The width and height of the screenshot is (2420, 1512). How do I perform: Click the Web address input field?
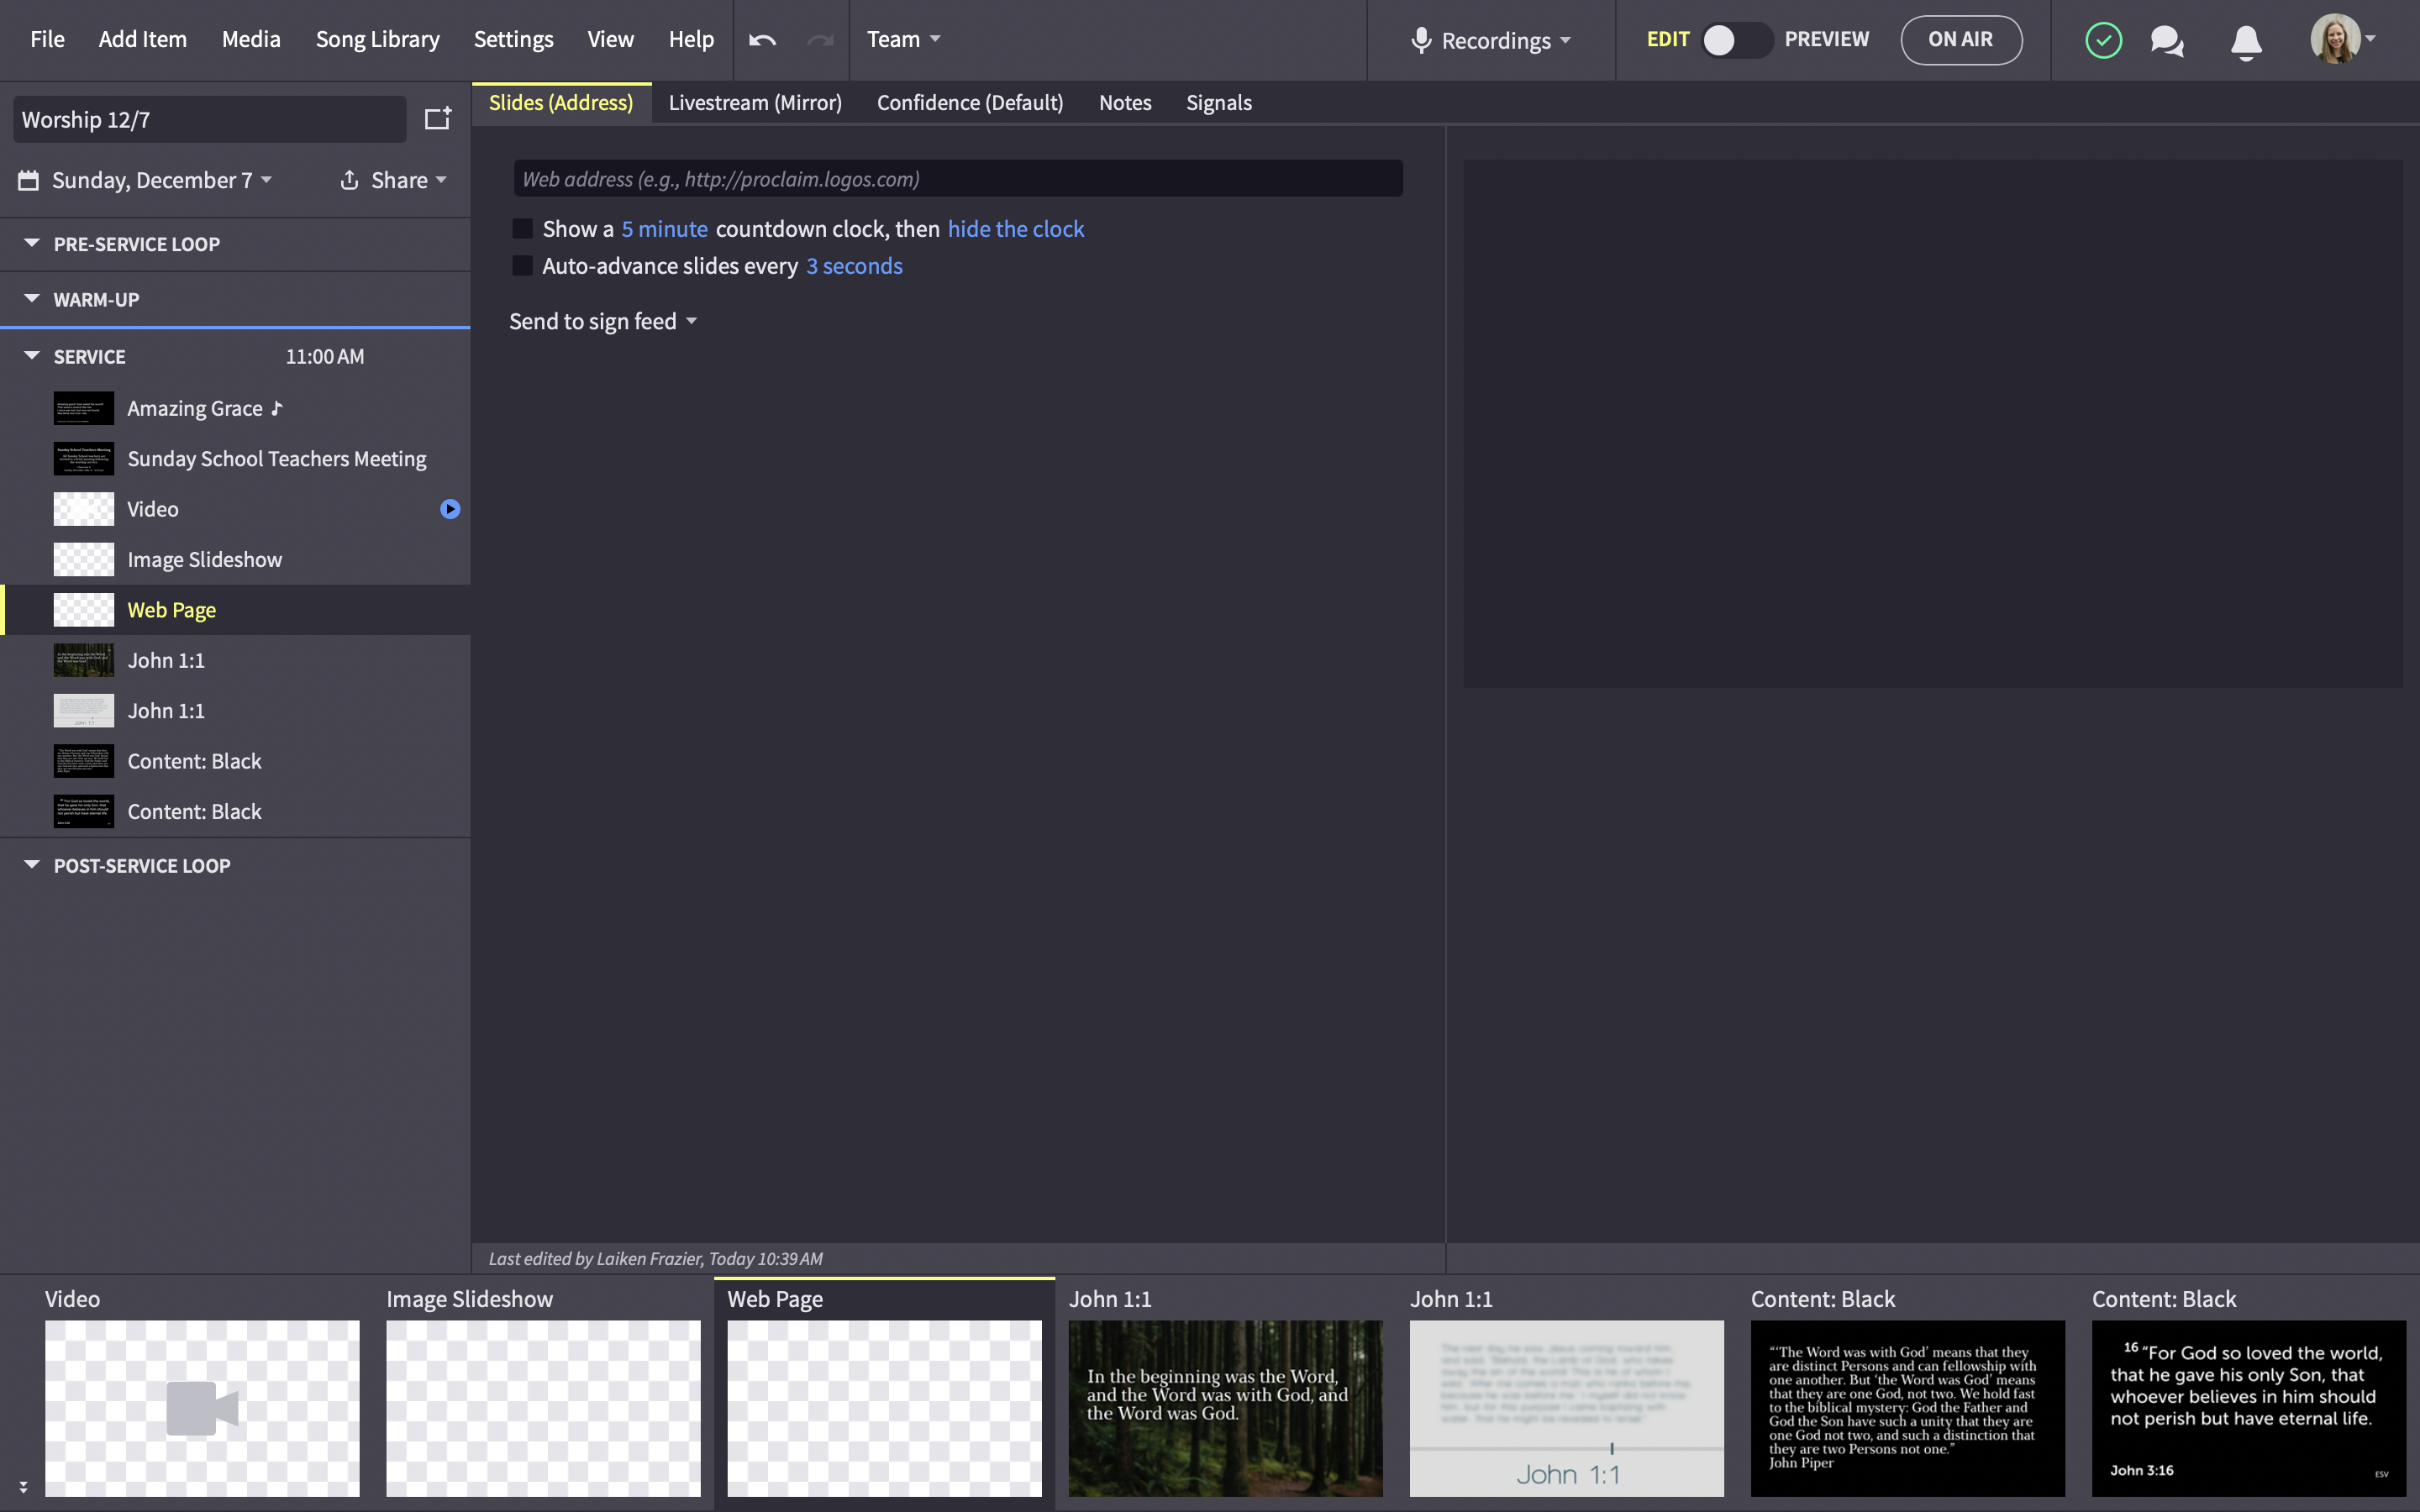(958, 179)
